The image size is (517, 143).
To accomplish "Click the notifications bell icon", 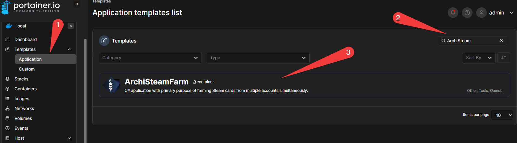I will point(453,13).
